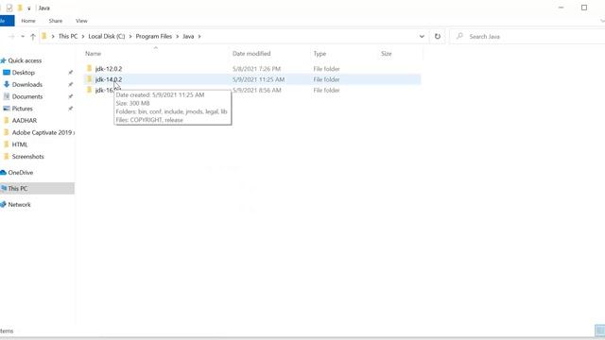Click the magnifier search icon
Image resolution: width=605 pixels, height=340 pixels.
(x=459, y=36)
